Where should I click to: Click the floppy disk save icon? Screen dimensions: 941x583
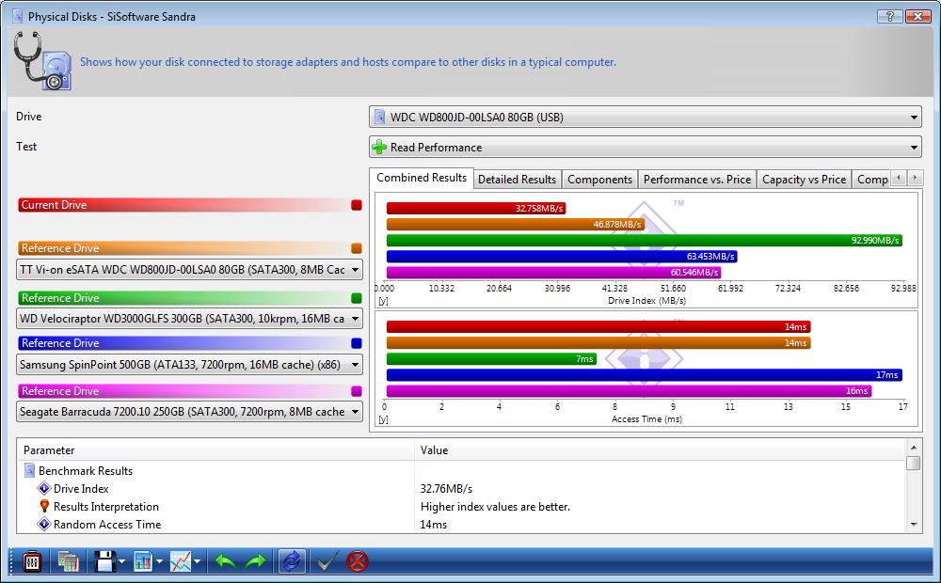click(x=105, y=562)
